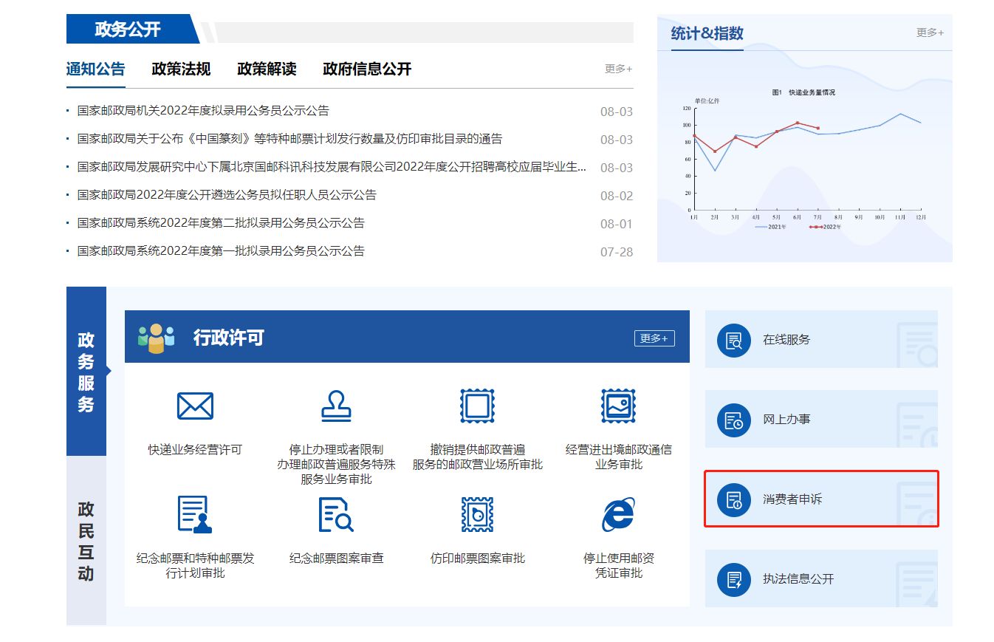Screen dimensions: 994x642
Task: Click the 政策解读 heading
Action: pyautogui.click(x=266, y=69)
